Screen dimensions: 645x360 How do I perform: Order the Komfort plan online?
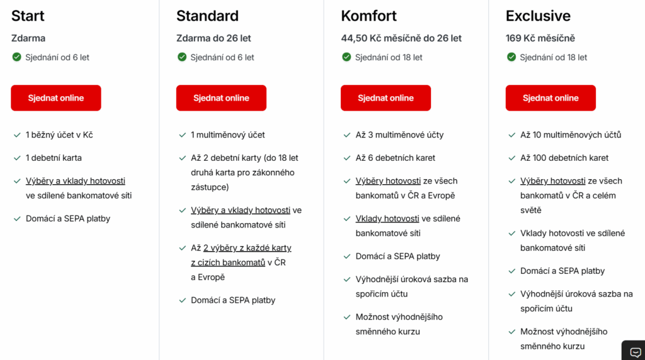(385, 98)
